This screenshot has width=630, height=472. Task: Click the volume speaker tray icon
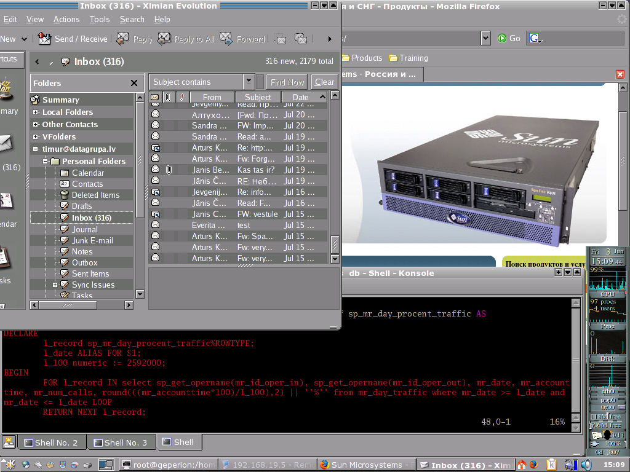(586, 465)
